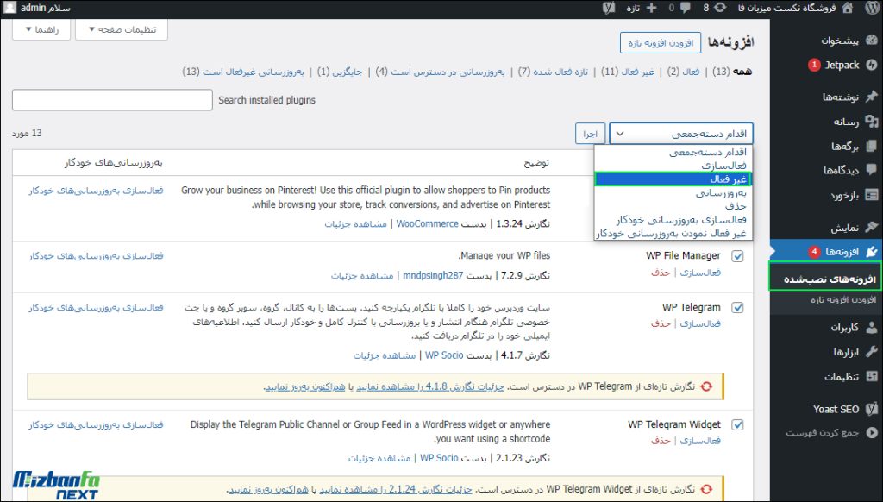This screenshot has height=502, width=883.
Task: Visit site via home icon in admin bar
Action: coord(847,8)
